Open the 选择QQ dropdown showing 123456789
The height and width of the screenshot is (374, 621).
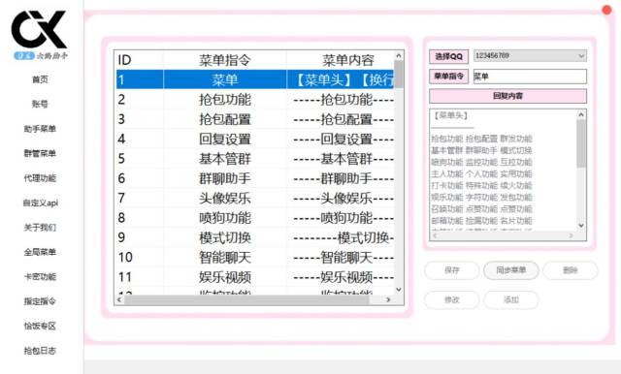click(530, 56)
